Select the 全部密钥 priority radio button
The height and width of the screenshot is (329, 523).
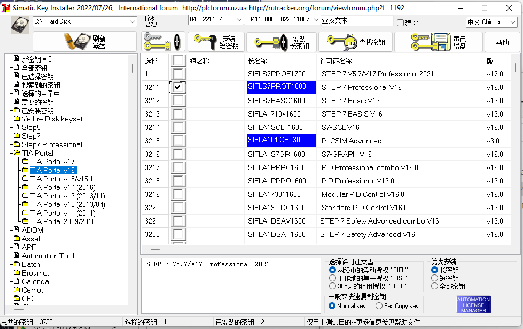[434, 286]
